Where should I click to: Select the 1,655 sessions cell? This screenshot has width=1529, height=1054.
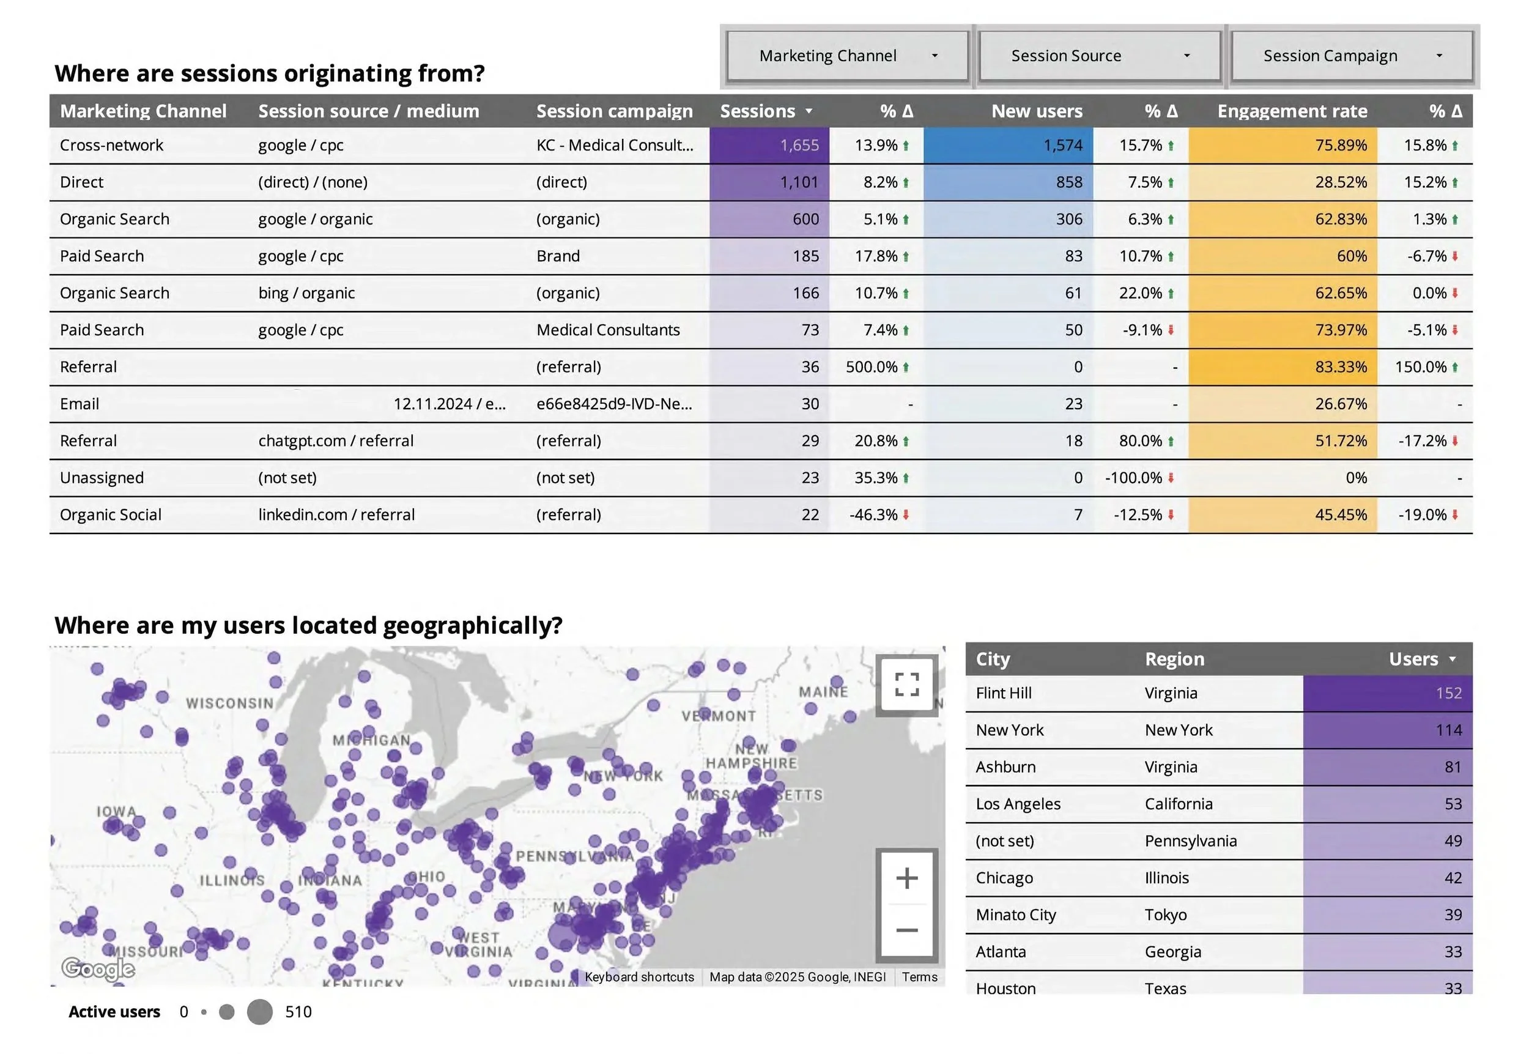769,146
